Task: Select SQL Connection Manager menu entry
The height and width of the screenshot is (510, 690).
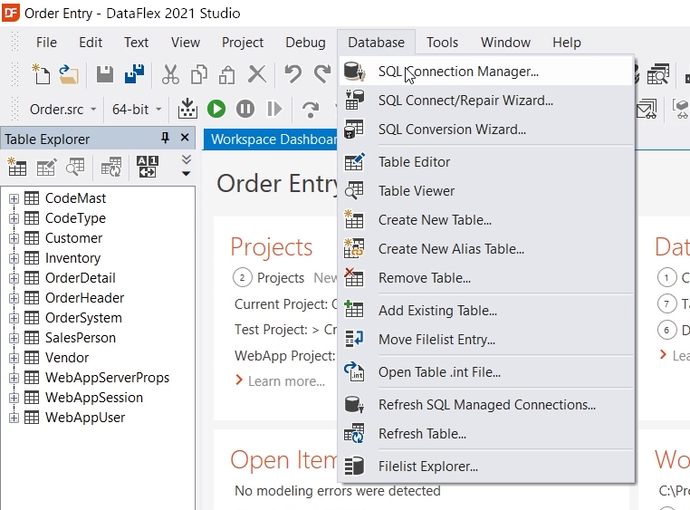Action: 457,71
